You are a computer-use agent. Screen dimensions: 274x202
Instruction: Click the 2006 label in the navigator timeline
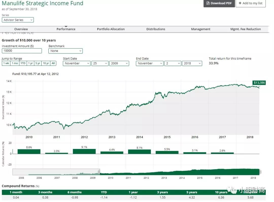click(39, 178)
